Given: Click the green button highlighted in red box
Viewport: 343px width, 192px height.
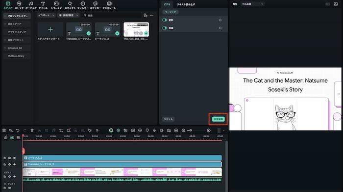Looking at the screenshot, I should click(x=218, y=119).
